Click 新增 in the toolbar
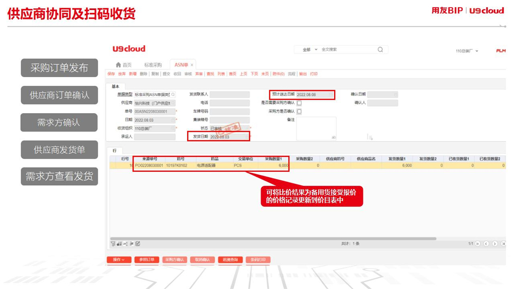This screenshot has height=289, width=514. click(133, 74)
